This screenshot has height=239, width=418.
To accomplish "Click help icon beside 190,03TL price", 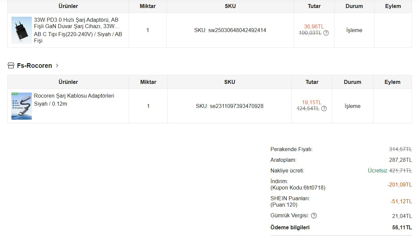I will pos(326,33).
